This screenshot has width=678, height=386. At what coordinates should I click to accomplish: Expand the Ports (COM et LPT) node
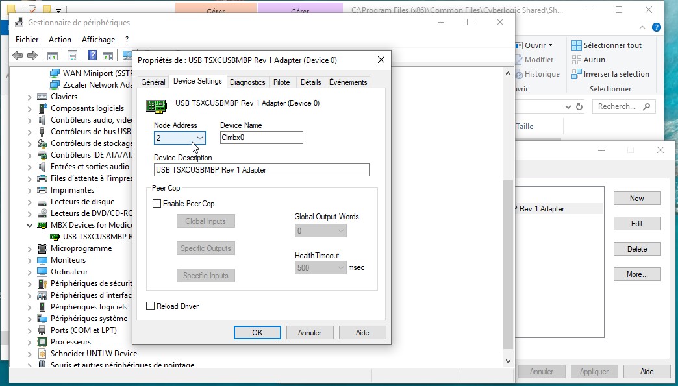[29, 330]
